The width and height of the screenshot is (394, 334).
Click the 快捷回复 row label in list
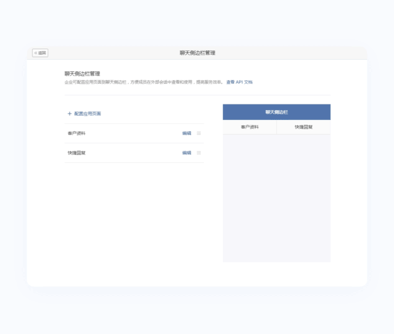coord(76,153)
